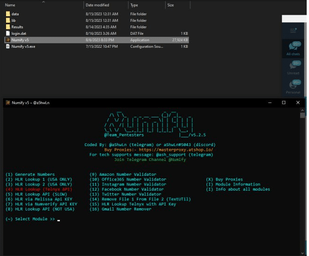This screenshot has height=256, width=309.
Task: Select the Numify v5.exe config file icon
Action: (x=8, y=46)
